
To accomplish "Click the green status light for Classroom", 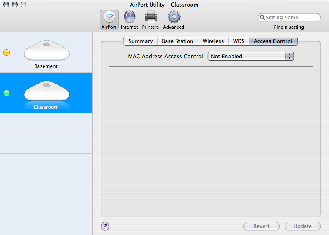I will point(7,93).
